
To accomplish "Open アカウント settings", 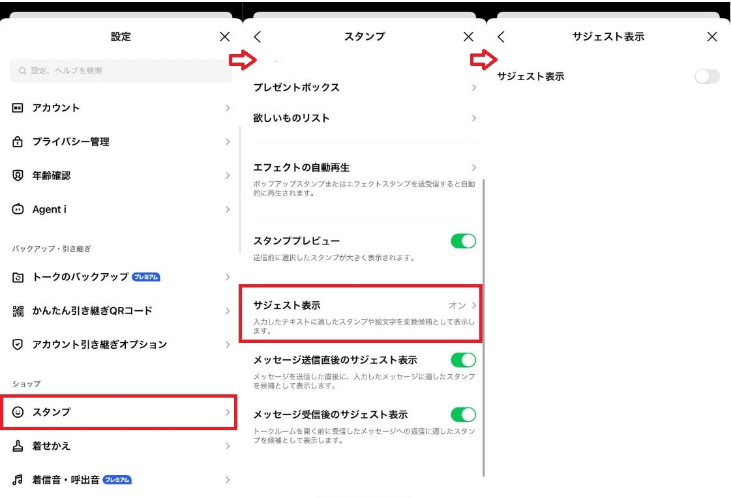I will tap(121, 108).
